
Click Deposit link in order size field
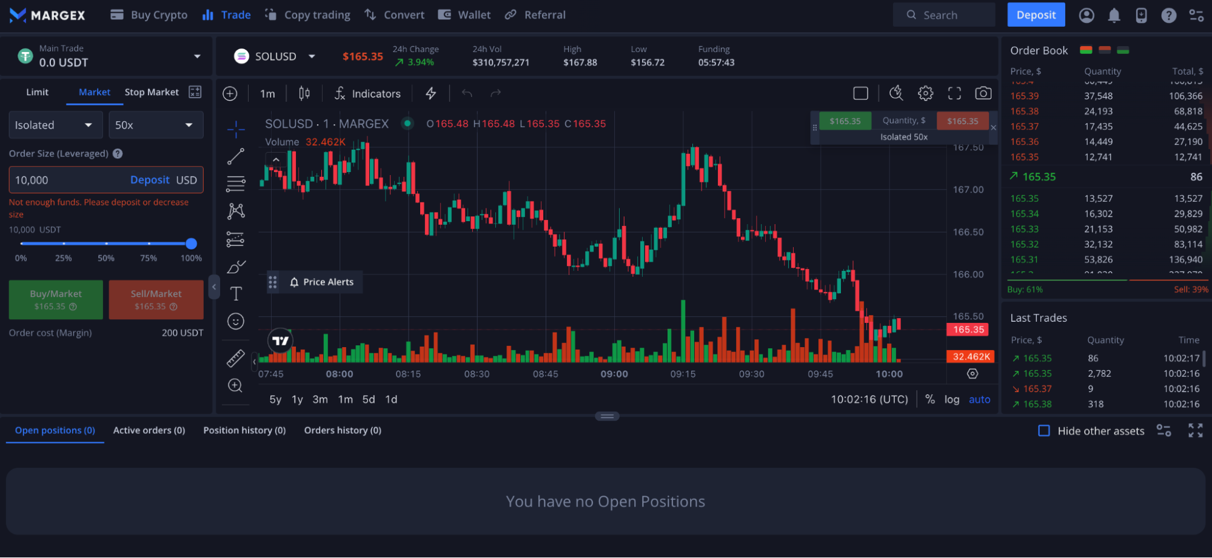150,180
